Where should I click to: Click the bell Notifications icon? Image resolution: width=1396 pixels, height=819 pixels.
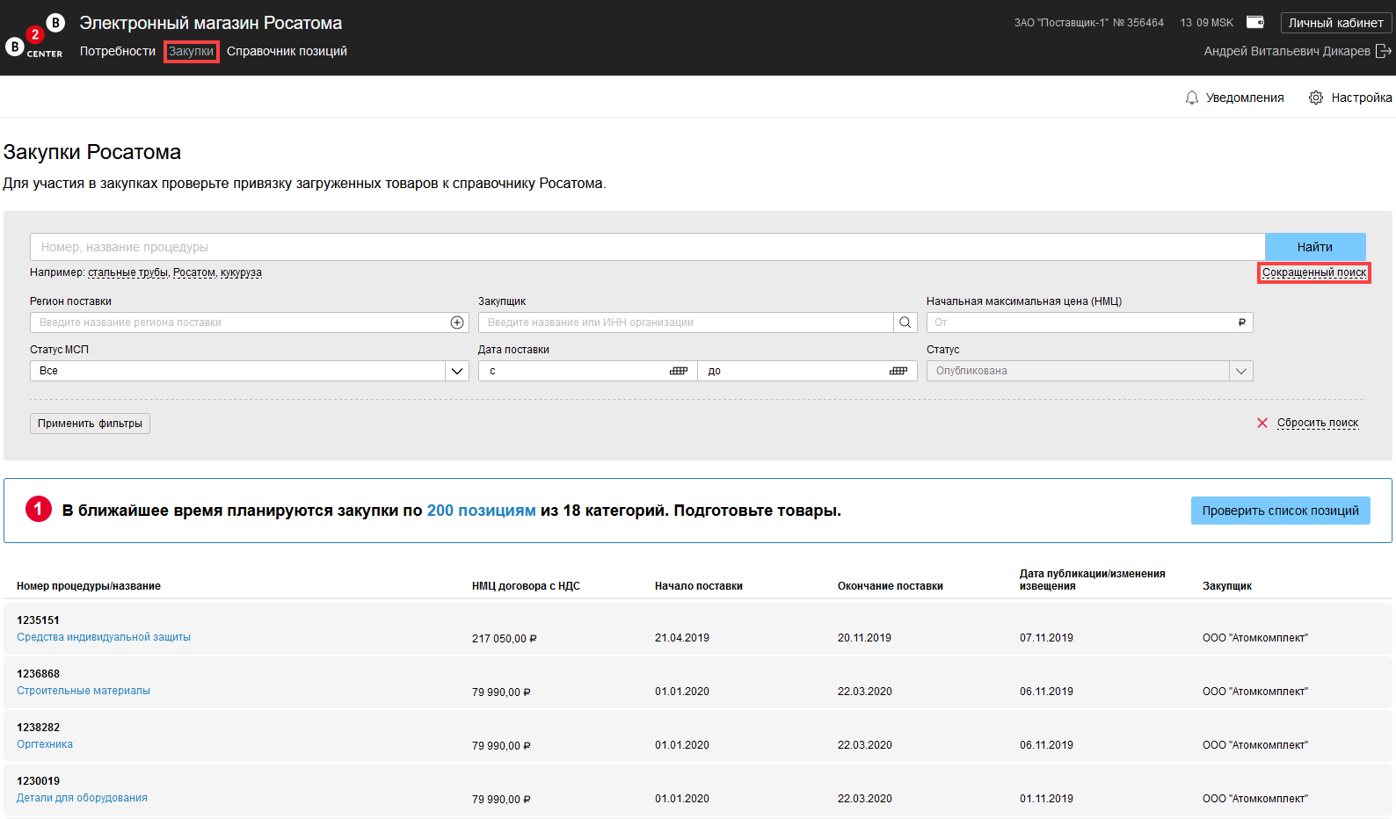click(1191, 98)
